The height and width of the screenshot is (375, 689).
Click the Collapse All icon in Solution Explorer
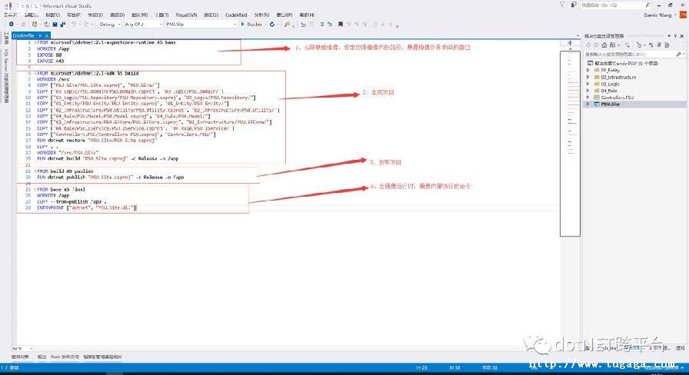click(659, 45)
